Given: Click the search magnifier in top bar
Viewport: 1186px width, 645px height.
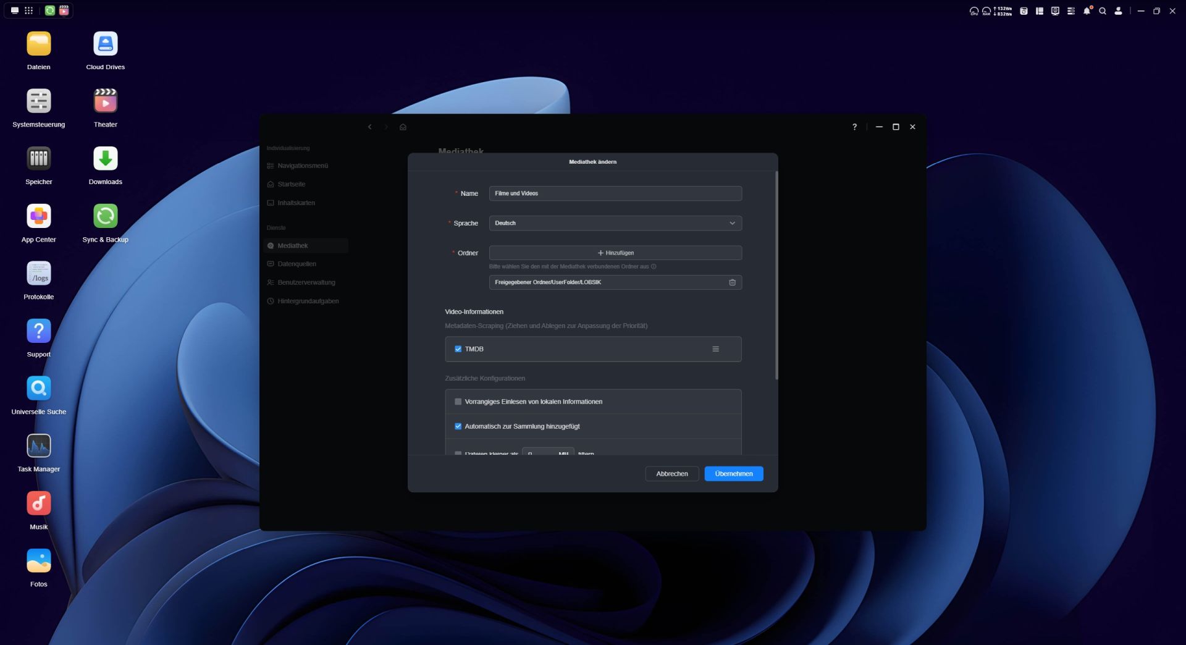Looking at the screenshot, I should [1102, 11].
